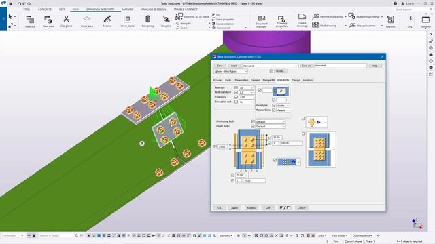The width and height of the screenshot is (435, 244).
Task: Toggle the Thread in mat checkbox
Action: click(x=236, y=102)
